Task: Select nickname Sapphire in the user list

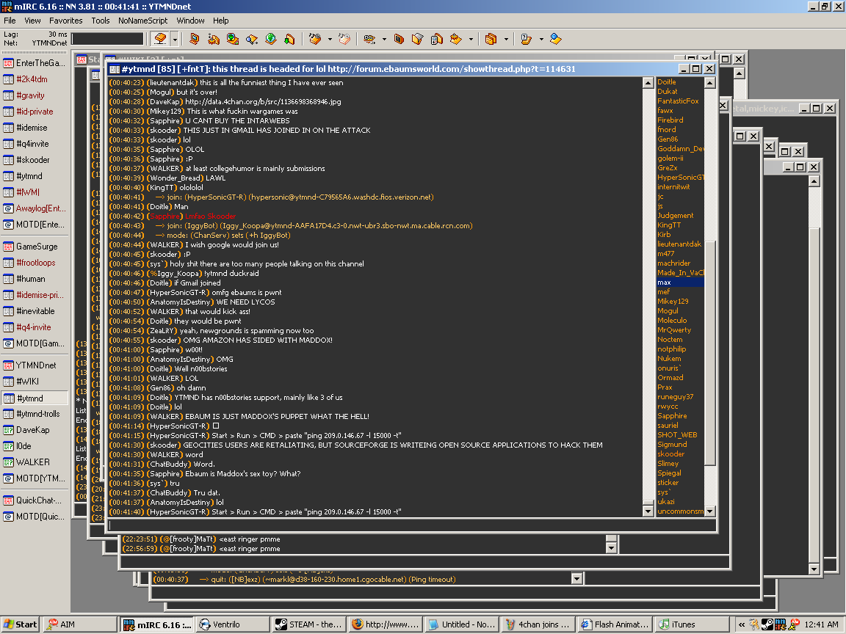Action: pos(672,416)
